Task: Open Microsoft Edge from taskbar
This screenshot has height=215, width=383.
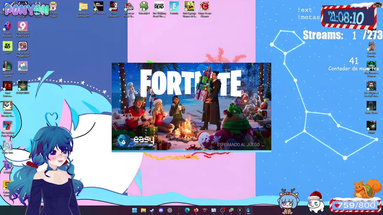Action: point(187,210)
